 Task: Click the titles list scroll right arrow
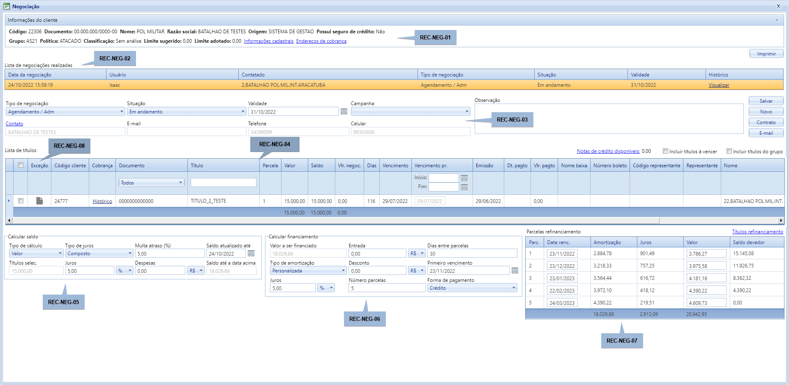click(781, 221)
